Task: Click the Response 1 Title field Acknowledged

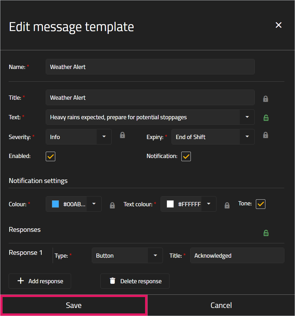Action: [237, 256]
